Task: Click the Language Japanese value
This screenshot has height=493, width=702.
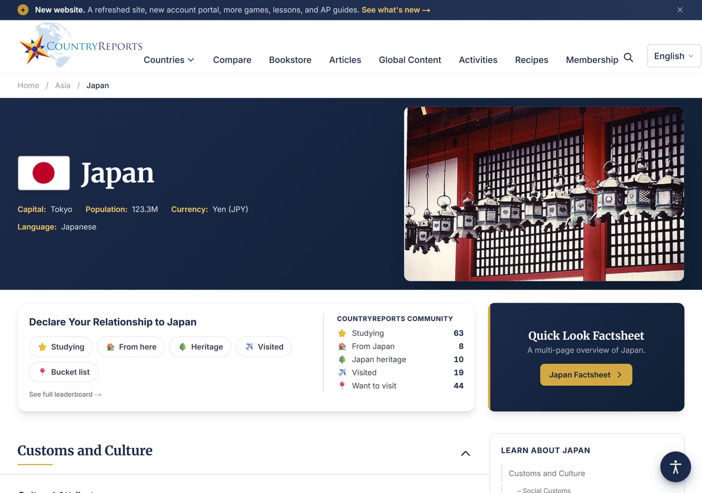Action: (79, 227)
